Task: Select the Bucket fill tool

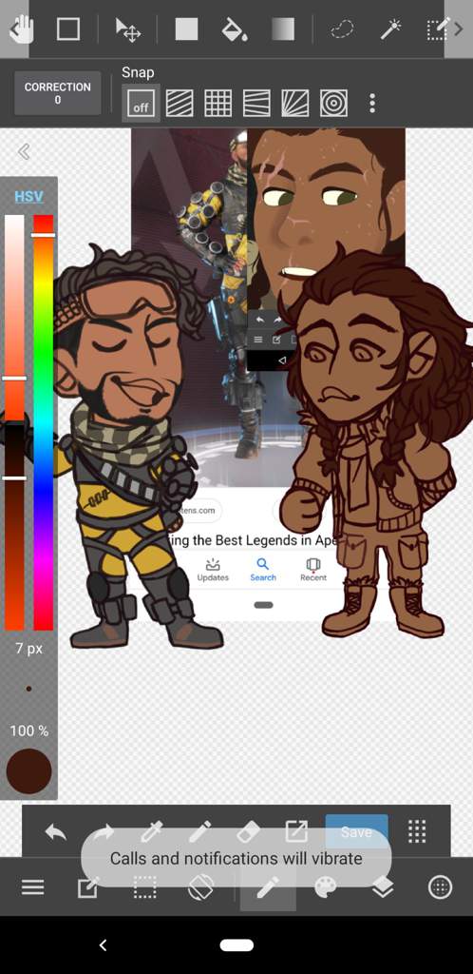Action: tap(235, 29)
